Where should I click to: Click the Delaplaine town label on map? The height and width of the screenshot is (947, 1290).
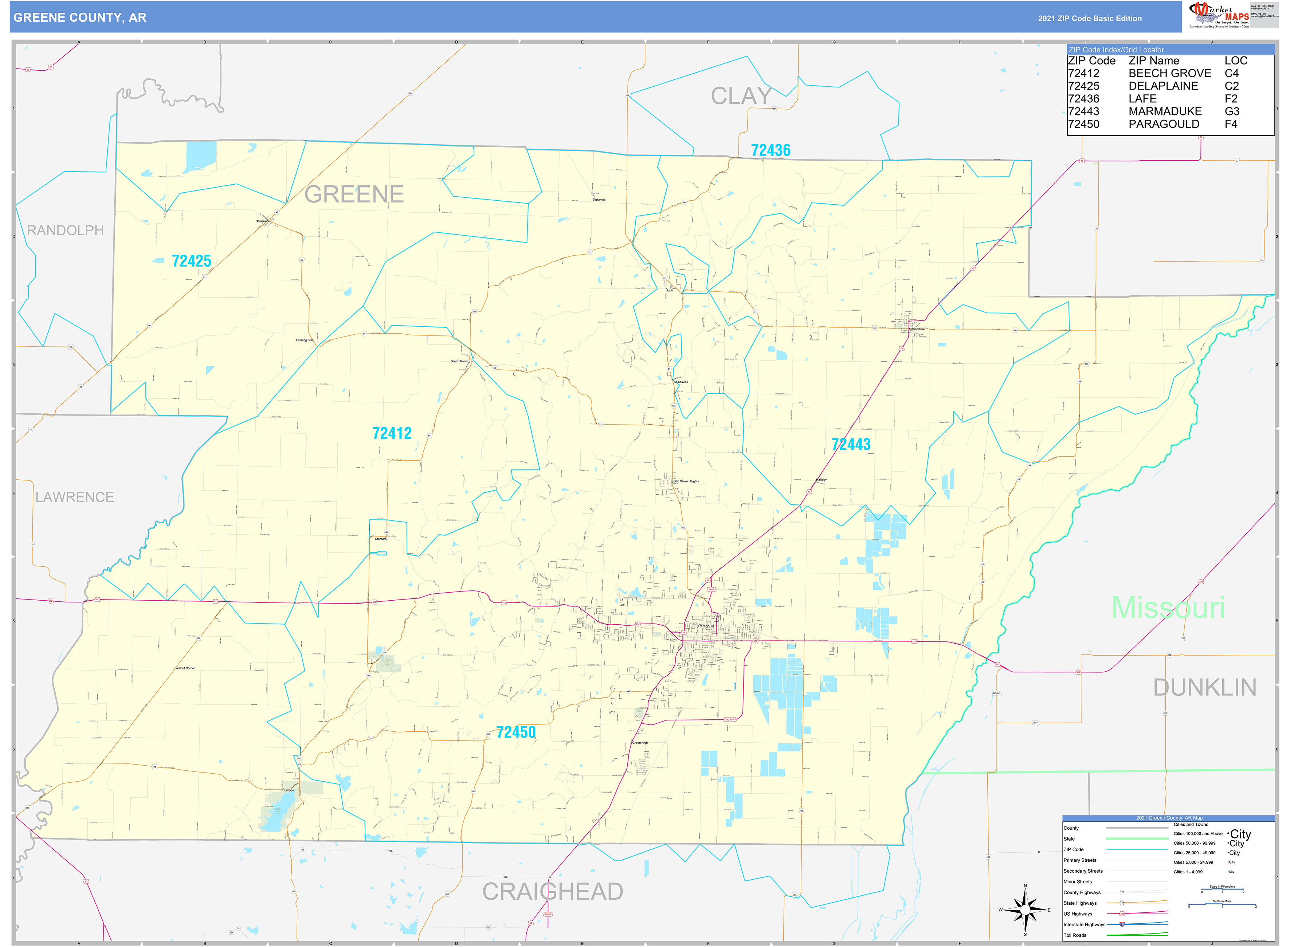pyautogui.click(x=263, y=221)
